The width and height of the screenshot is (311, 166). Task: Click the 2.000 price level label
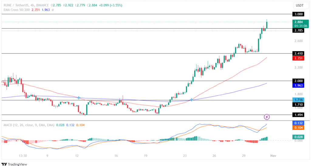297,81
